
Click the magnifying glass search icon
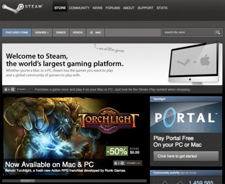(218, 32)
